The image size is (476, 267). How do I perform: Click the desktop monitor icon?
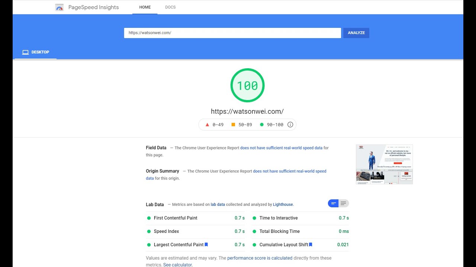(25, 52)
